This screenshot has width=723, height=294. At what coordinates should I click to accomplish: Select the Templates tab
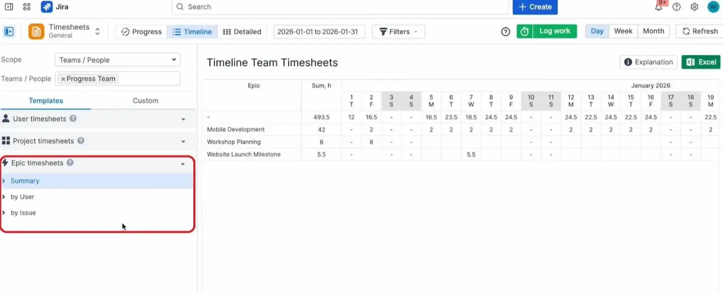[x=46, y=100]
